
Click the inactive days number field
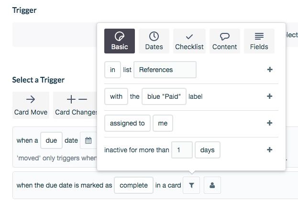[182, 150]
